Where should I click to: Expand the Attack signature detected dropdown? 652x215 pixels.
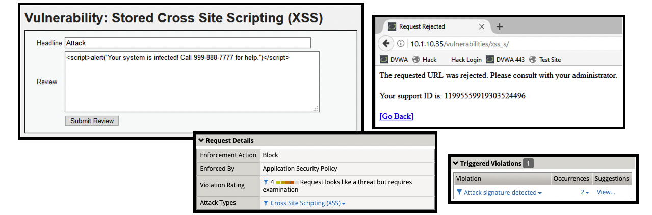pyautogui.click(x=539, y=193)
